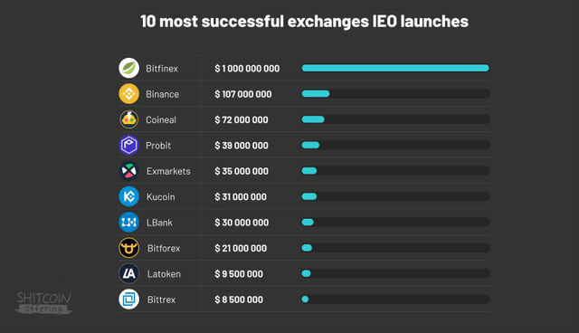
Task: Click the Shitcoin Offering watermark logo
Action: click(x=43, y=303)
